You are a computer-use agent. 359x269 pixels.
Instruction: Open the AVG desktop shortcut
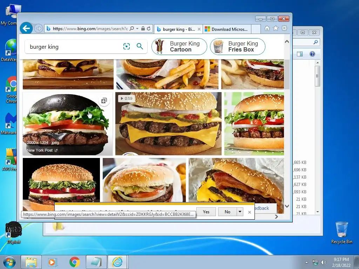click(x=9, y=160)
